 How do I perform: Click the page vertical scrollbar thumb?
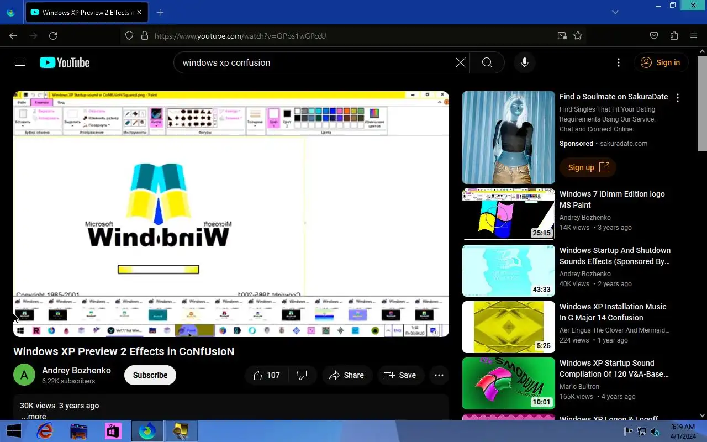[x=702, y=103]
